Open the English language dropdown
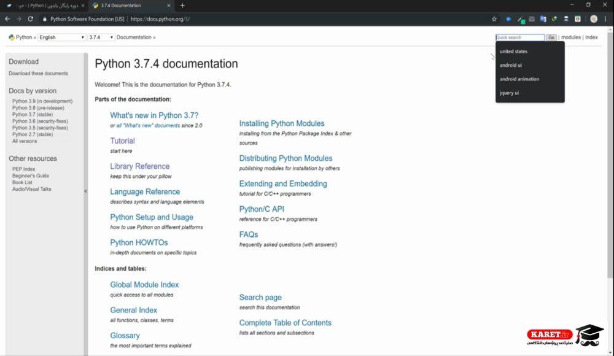 (61, 37)
